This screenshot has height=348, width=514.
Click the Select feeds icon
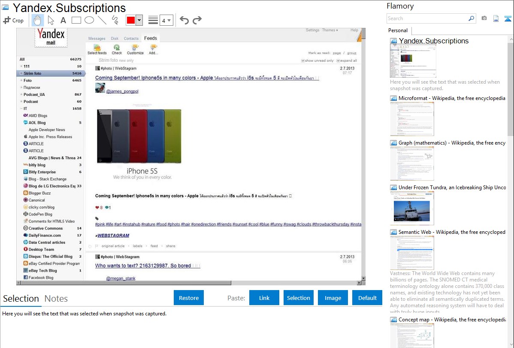click(97, 48)
